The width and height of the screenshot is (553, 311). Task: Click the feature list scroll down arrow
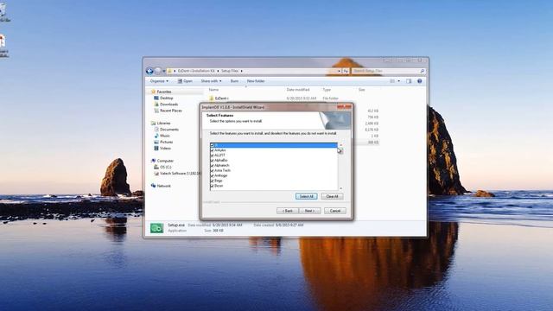[340, 188]
